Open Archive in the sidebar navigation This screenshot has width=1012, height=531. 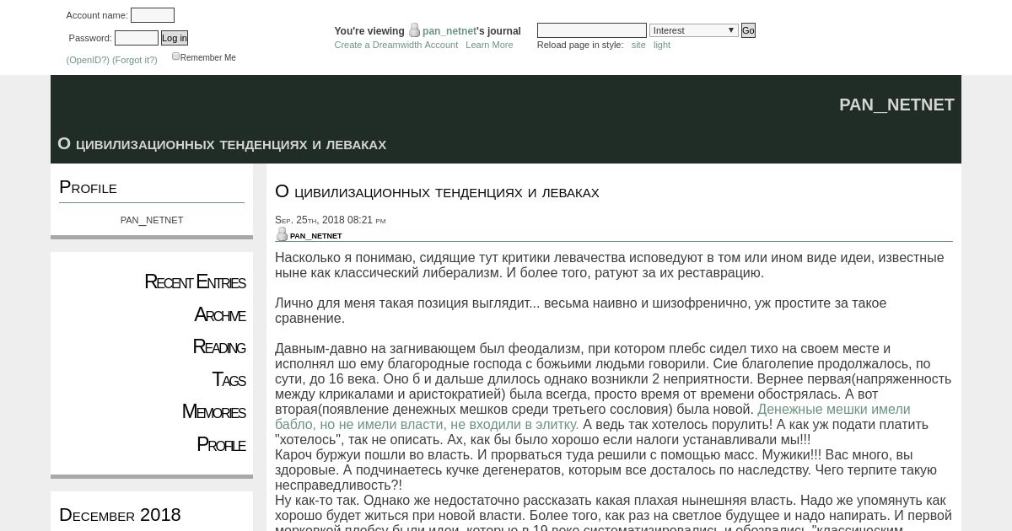pyautogui.click(x=219, y=315)
